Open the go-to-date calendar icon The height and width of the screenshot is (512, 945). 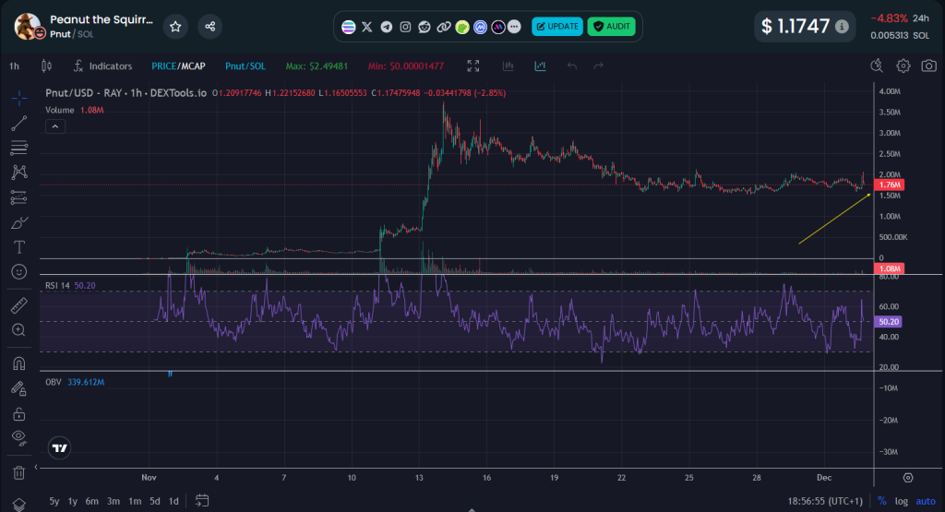(202, 501)
